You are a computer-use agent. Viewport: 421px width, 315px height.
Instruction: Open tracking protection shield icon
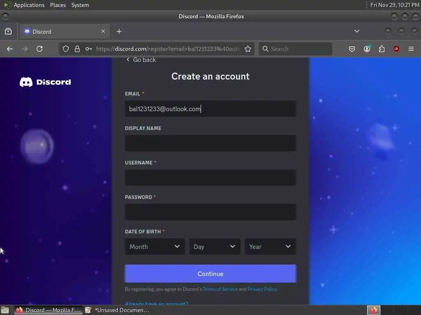click(x=66, y=49)
